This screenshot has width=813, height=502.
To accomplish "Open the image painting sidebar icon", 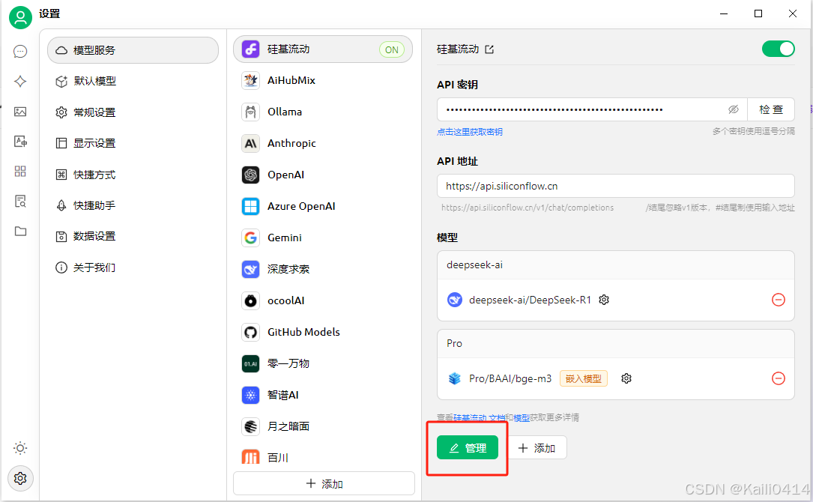I will 20,112.
